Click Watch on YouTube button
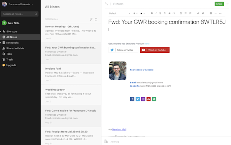This screenshot has width=231, height=145. 155,50
